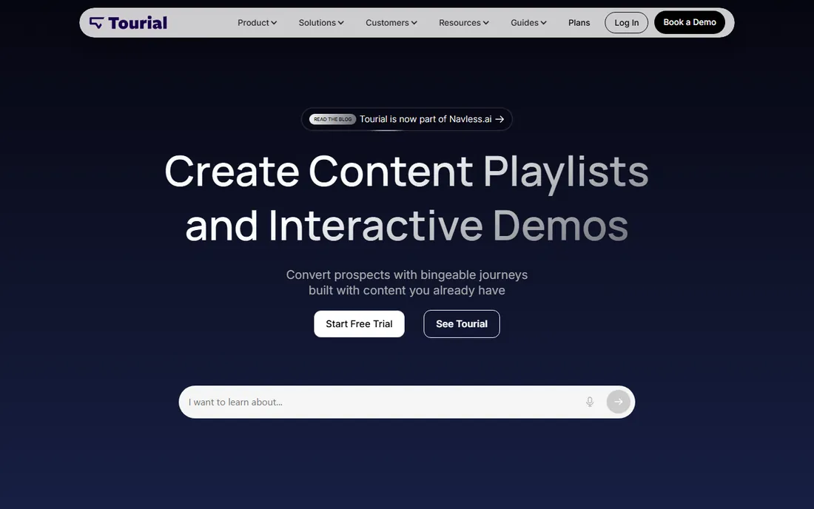The width and height of the screenshot is (814, 509).
Task: Click the arrow next to Navless.ai announcement
Action: point(499,119)
